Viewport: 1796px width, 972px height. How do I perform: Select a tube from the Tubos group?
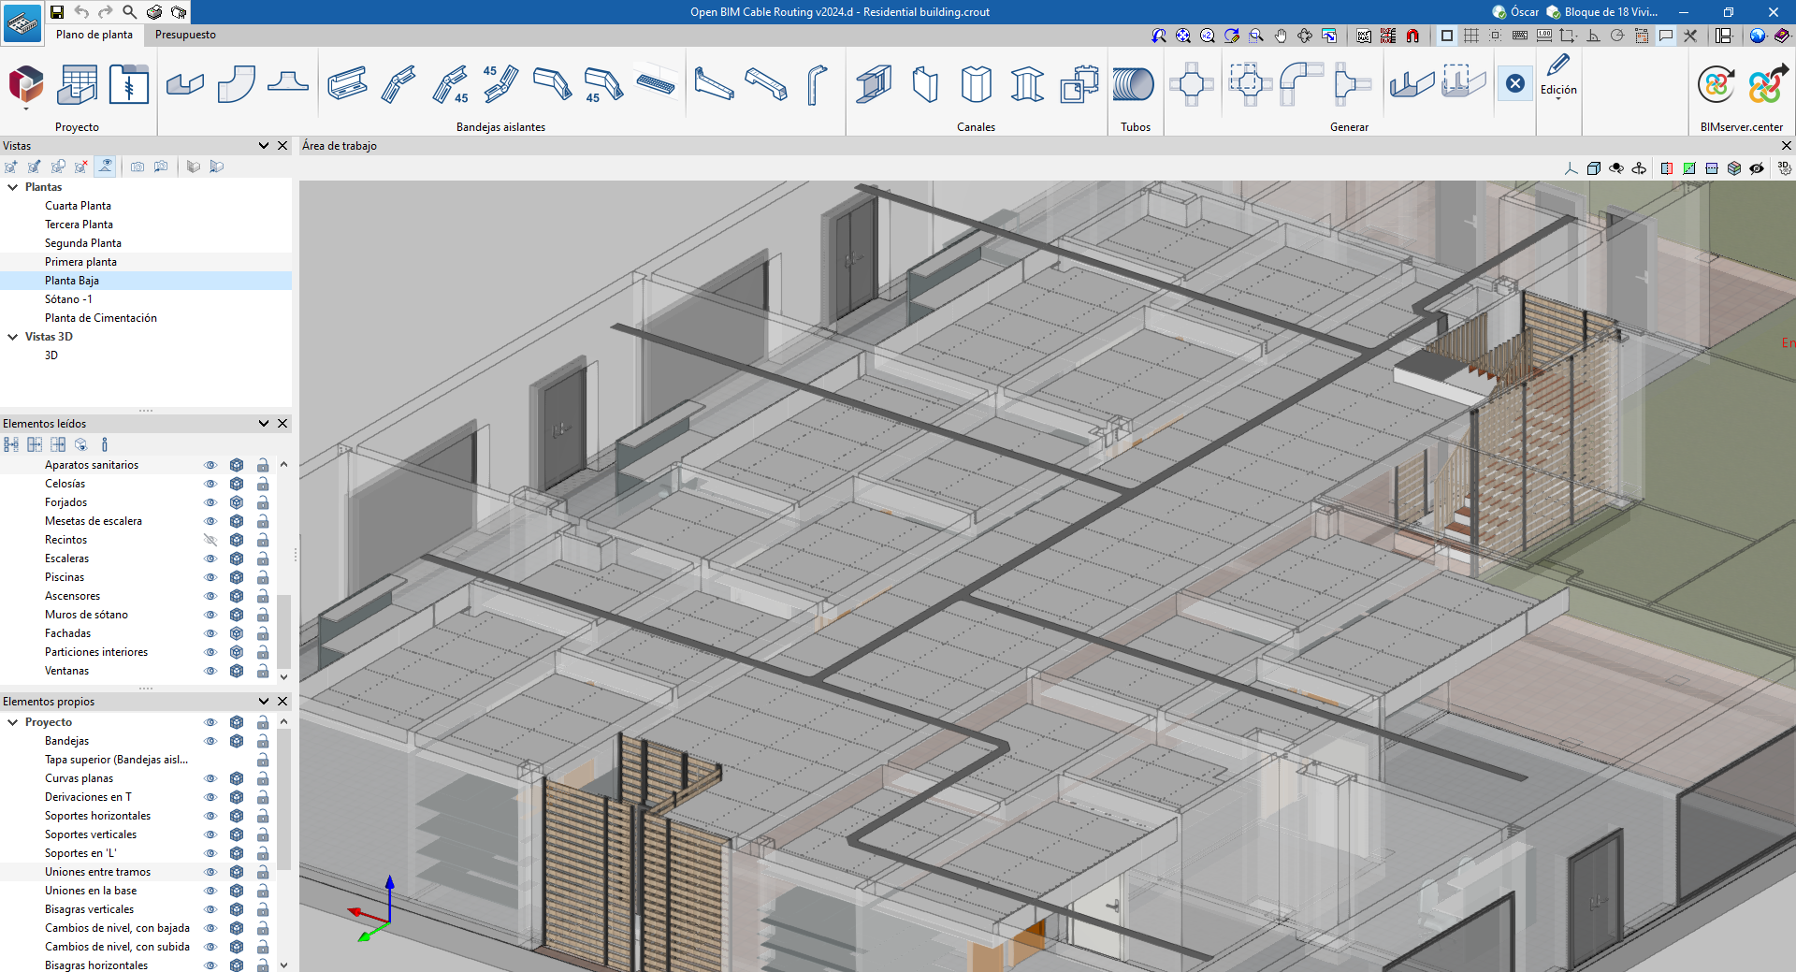[1135, 83]
